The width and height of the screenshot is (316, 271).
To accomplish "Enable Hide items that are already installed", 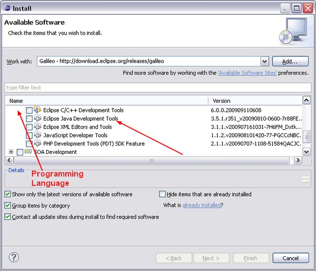I will click(x=162, y=195).
